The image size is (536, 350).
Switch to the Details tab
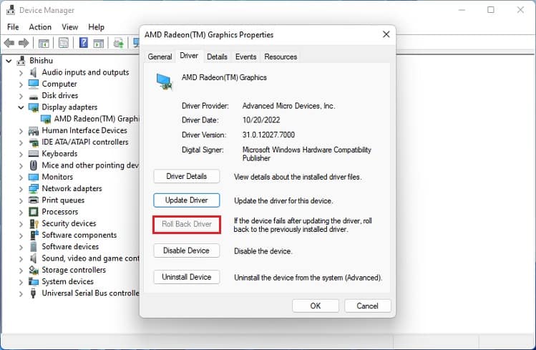pos(217,57)
